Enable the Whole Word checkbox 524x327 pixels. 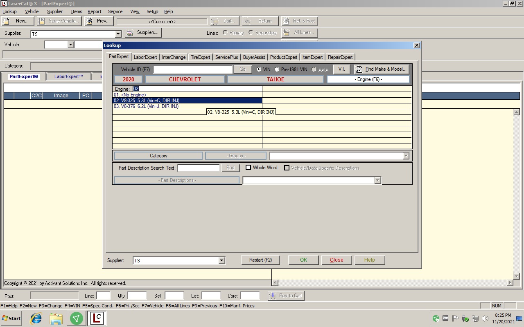click(x=248, y=168)
